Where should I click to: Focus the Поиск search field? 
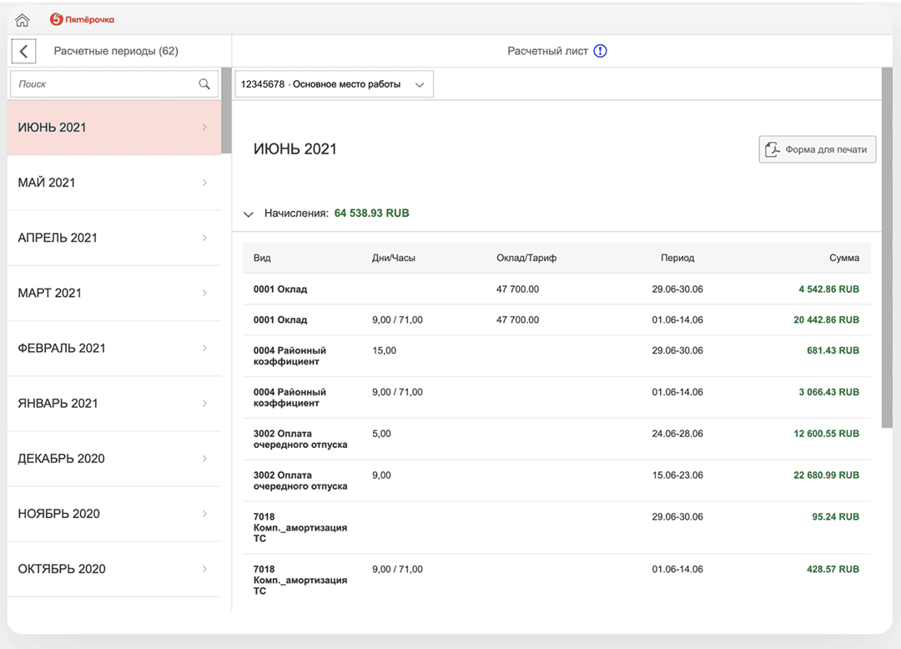point(113,84)
